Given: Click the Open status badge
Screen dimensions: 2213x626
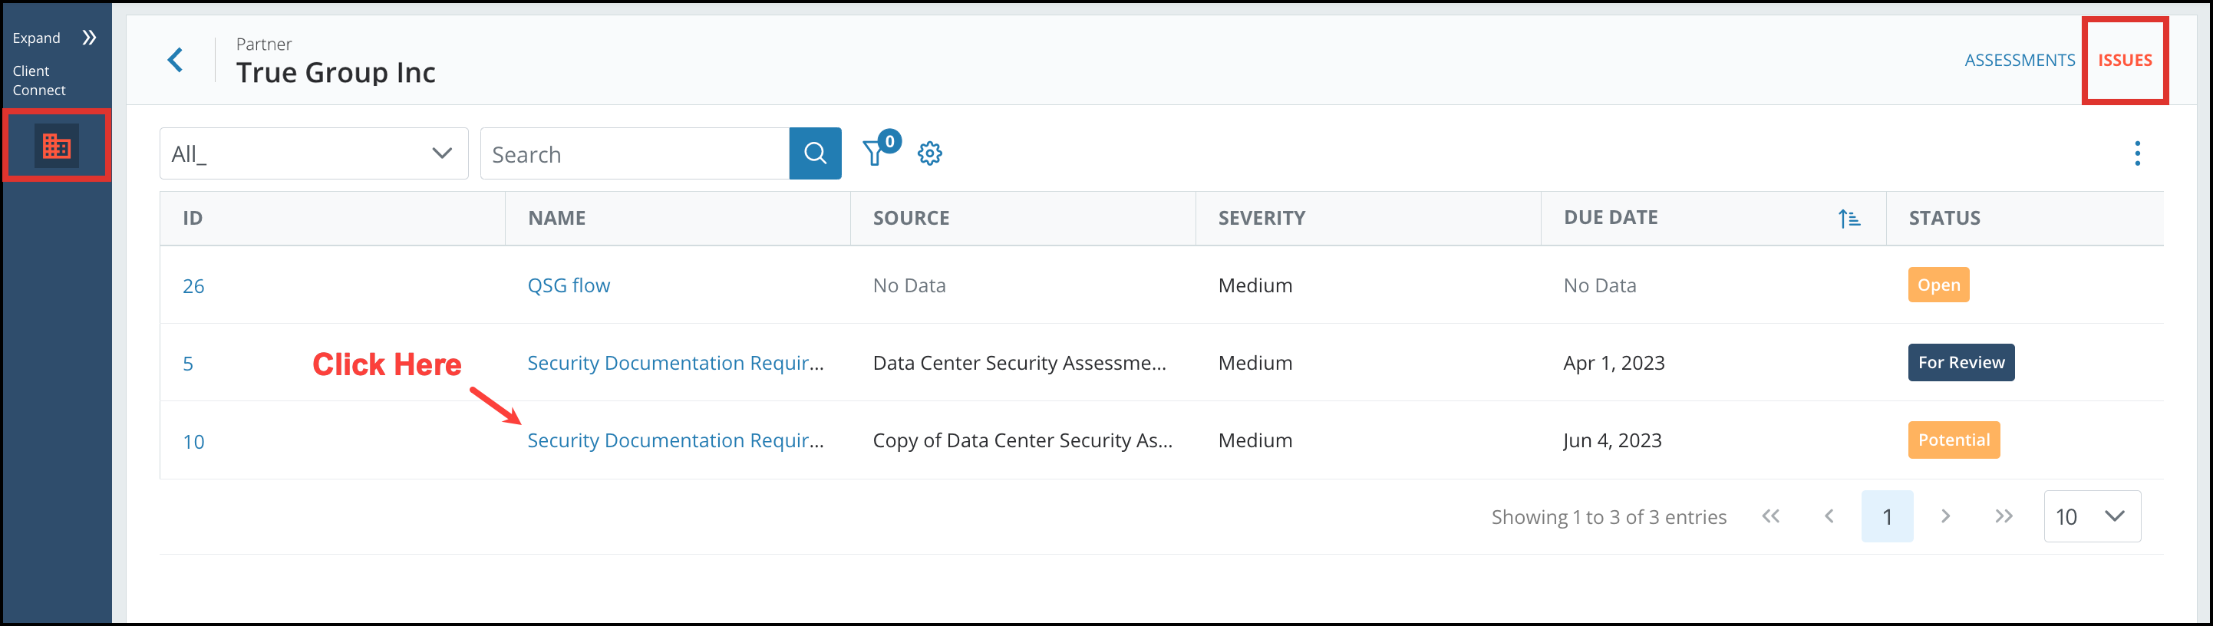Looking at the screenshot, I should (x=1939, y=285).
